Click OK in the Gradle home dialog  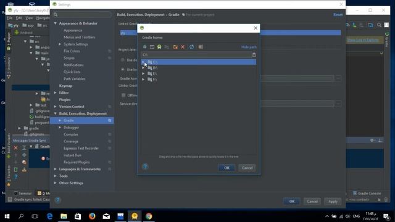(x=227, y=168)
